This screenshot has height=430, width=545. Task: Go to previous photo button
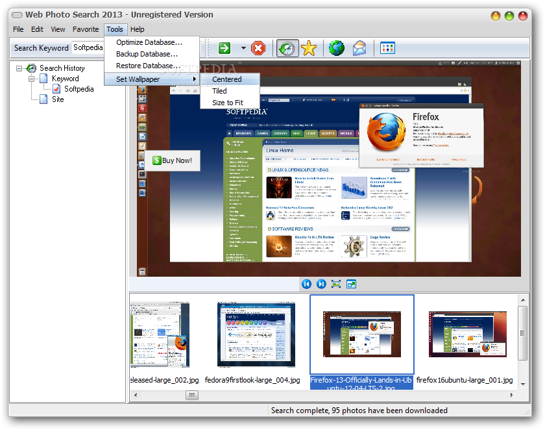306,285
